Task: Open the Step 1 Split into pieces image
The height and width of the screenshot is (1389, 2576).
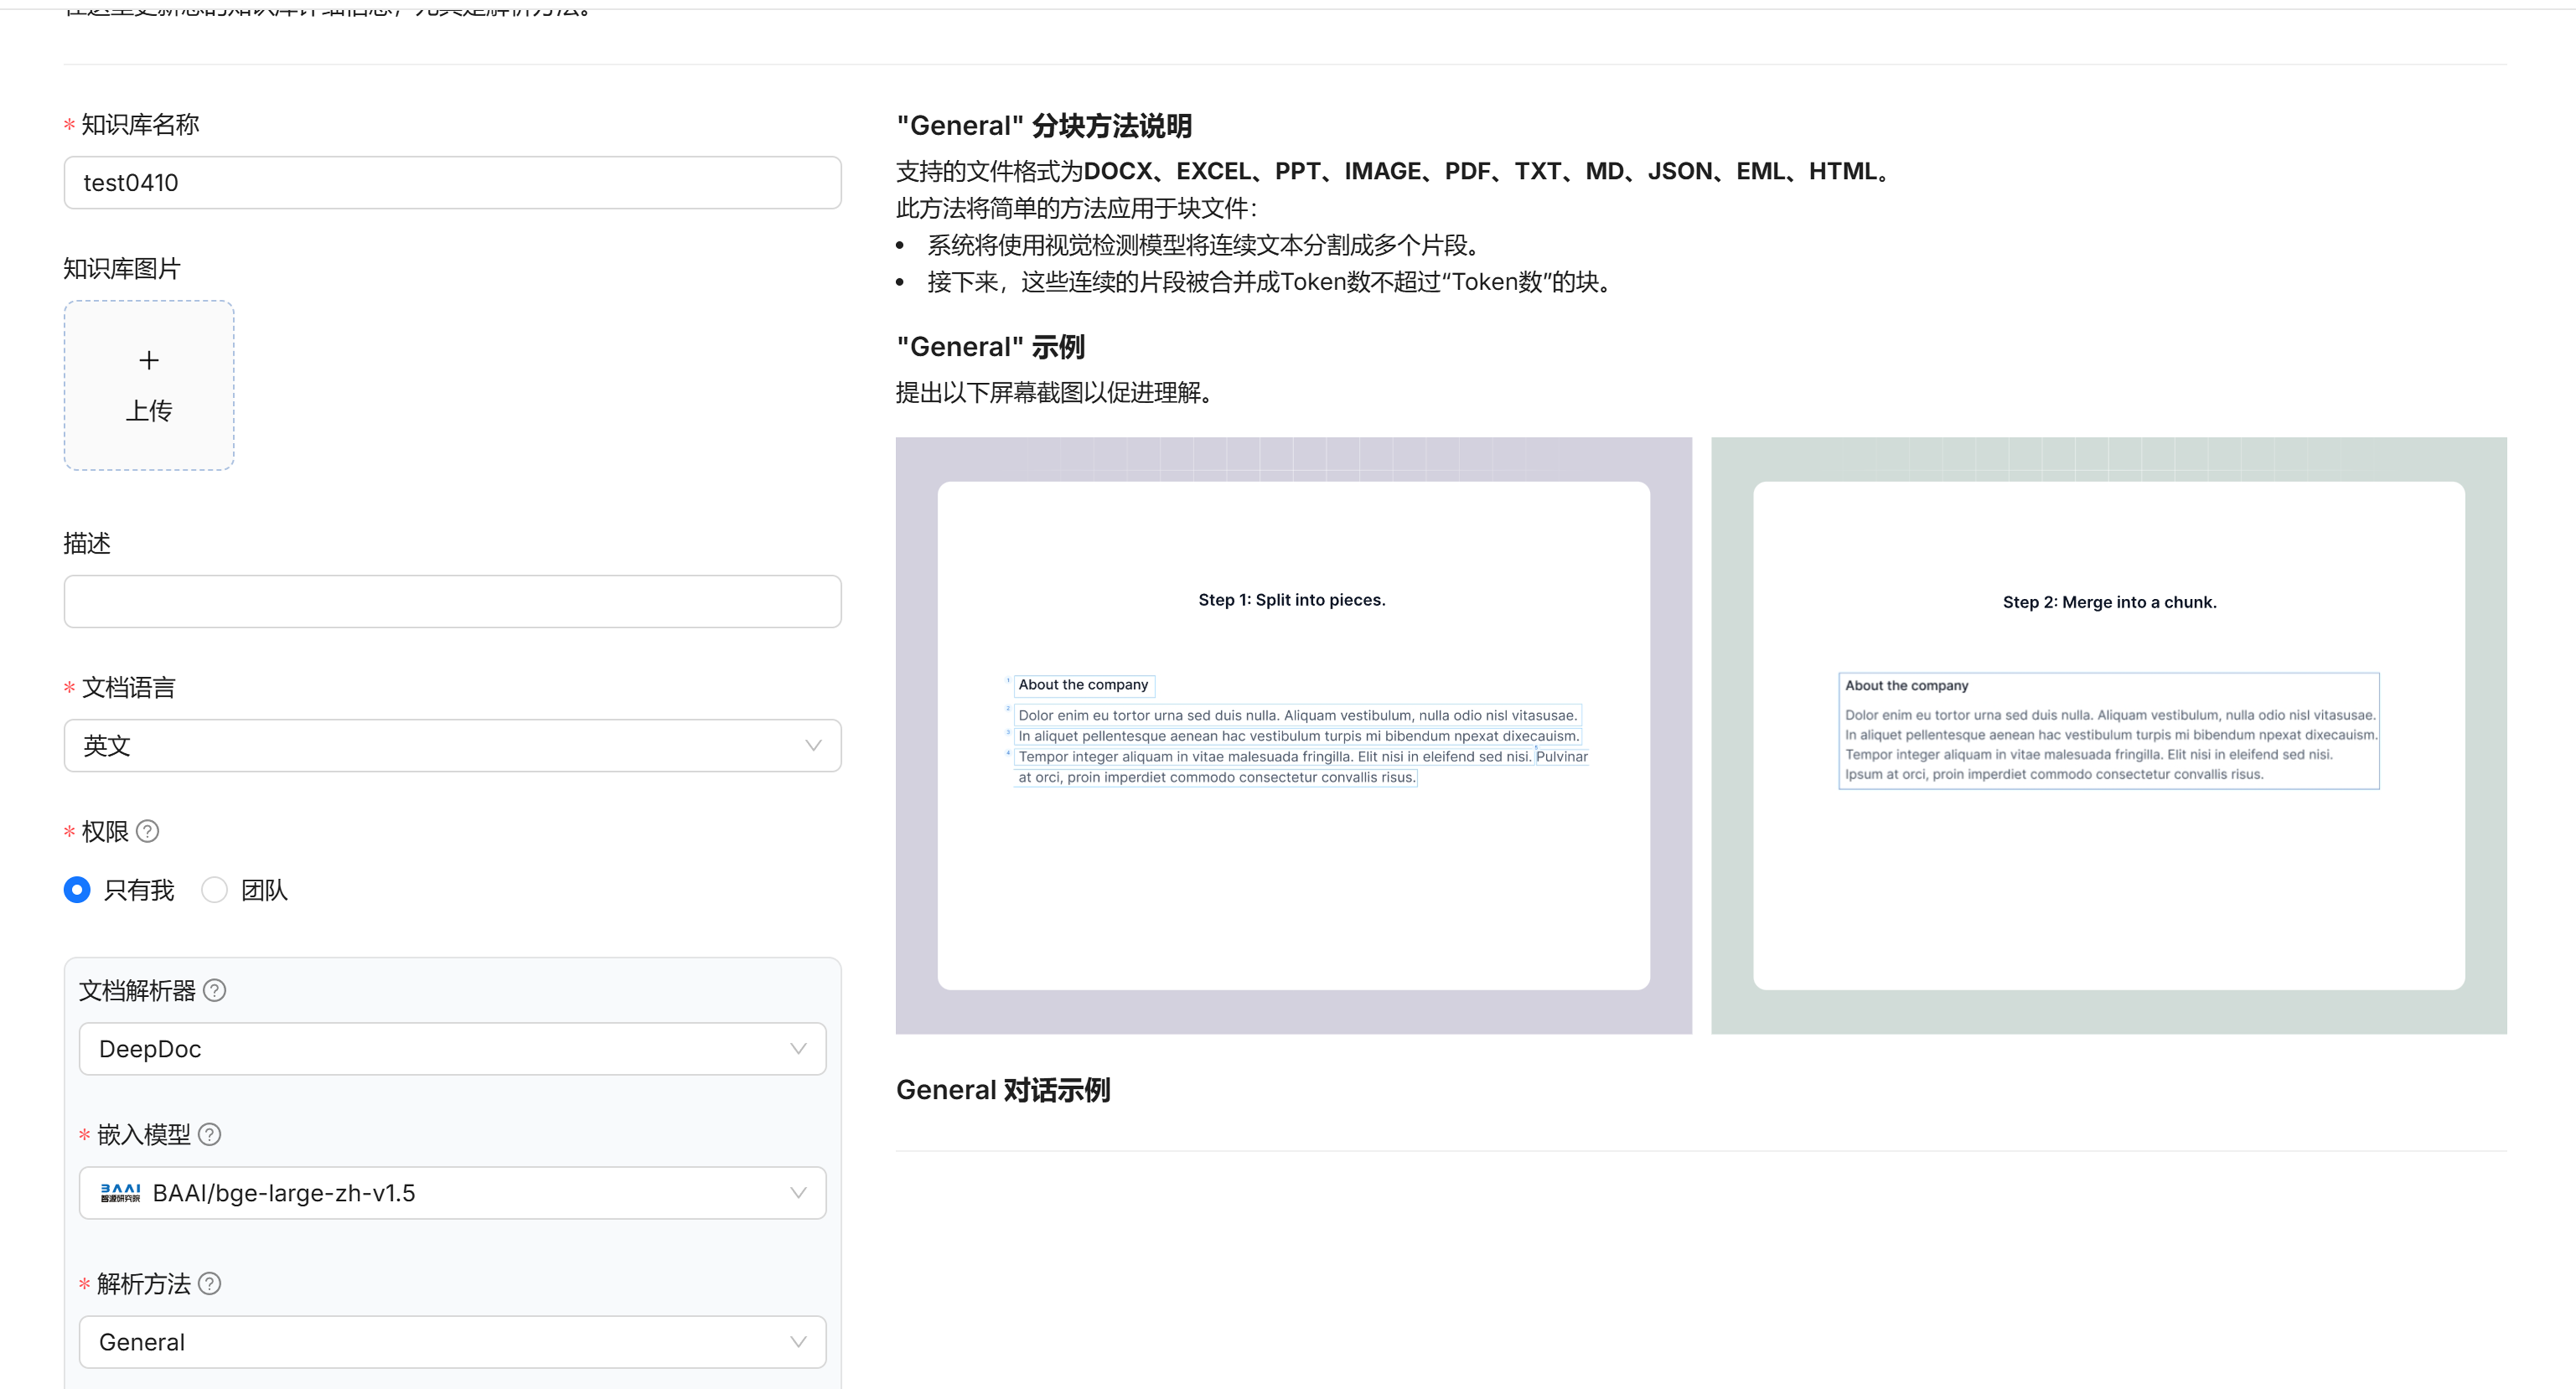Action: tap(1293, 736)
